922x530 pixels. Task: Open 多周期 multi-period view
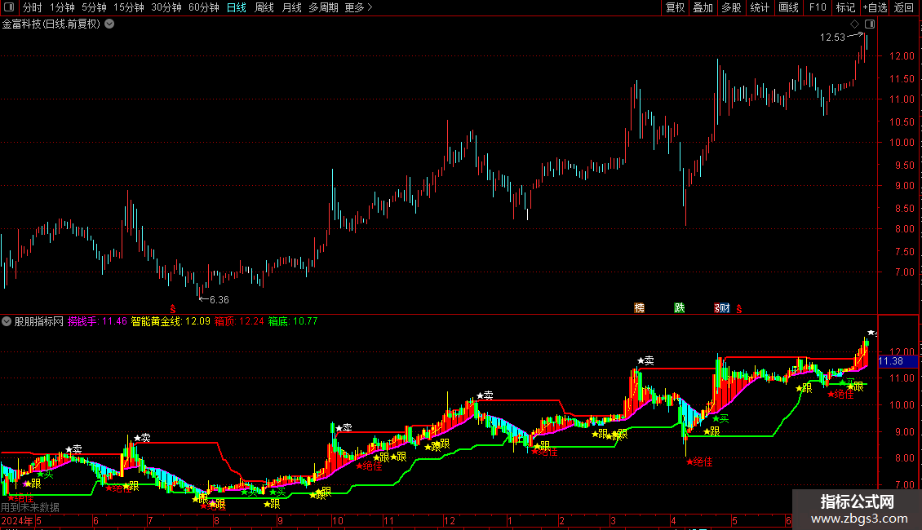tap(323, 7)
